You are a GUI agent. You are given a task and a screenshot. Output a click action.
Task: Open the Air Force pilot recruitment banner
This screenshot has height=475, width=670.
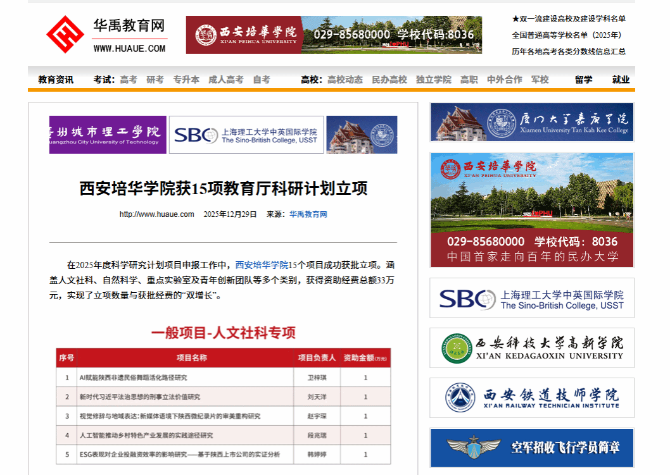pyautogui.click(x=531, y=448)
